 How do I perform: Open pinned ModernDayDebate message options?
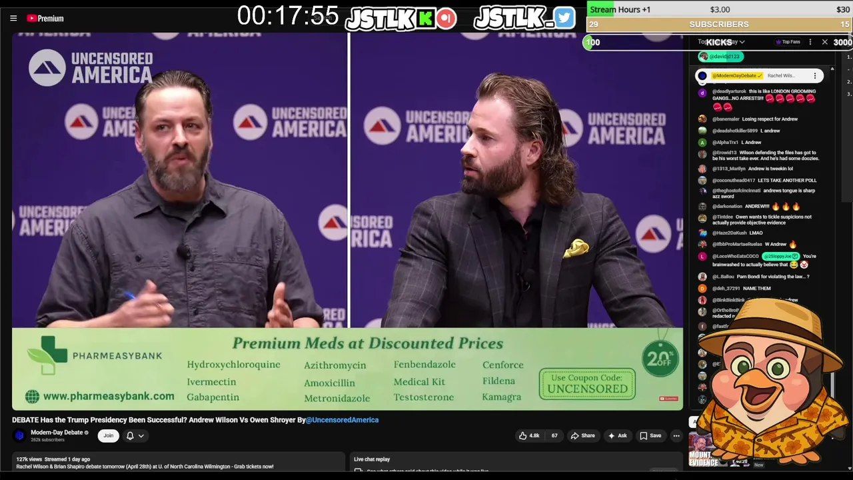pos(814,76)
